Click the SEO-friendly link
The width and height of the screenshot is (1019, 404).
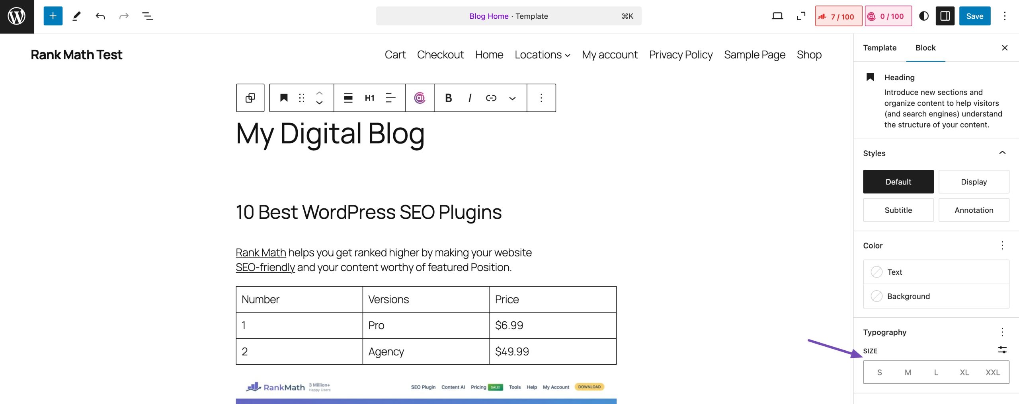[x=265, y=267]
